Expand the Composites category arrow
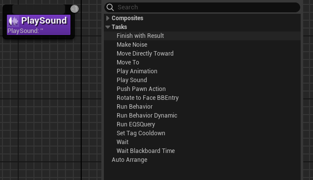This screenshot has width=313, height=180. tap(108, 18)
